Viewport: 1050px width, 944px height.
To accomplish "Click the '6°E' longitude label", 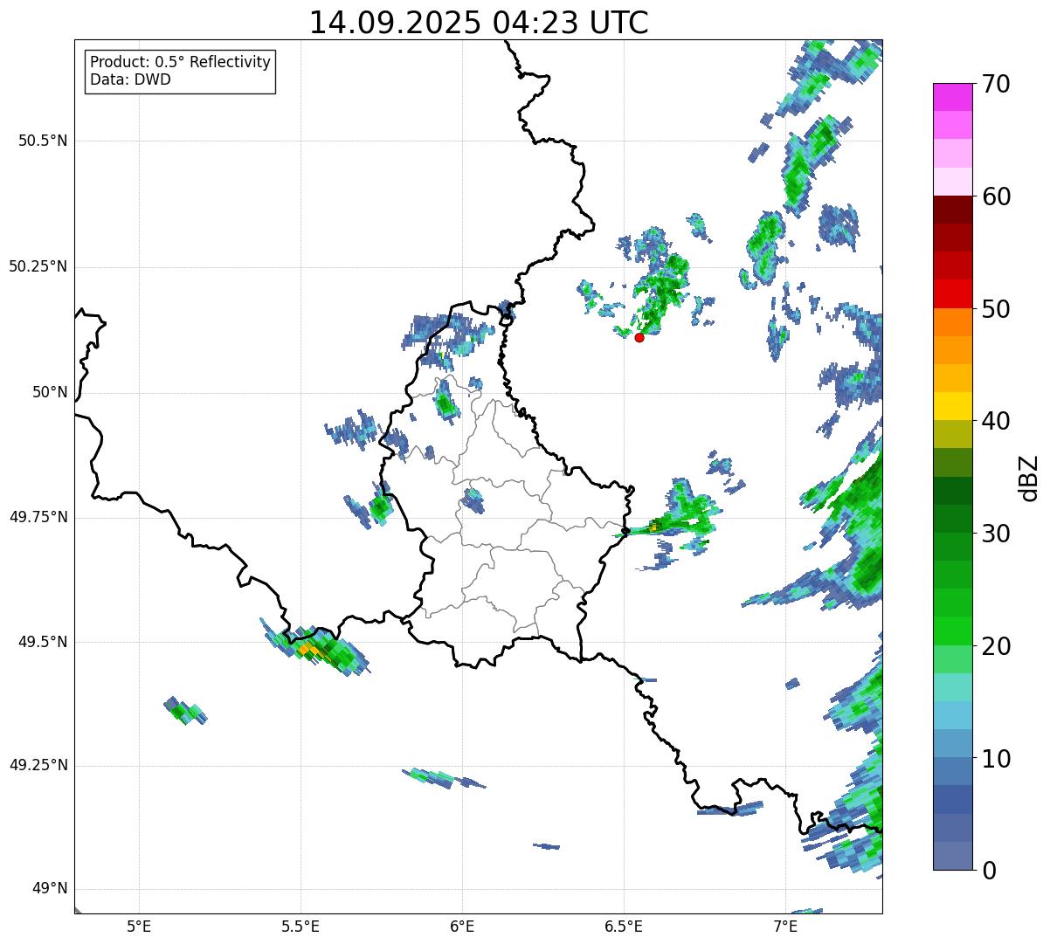I will click(462, 926).
